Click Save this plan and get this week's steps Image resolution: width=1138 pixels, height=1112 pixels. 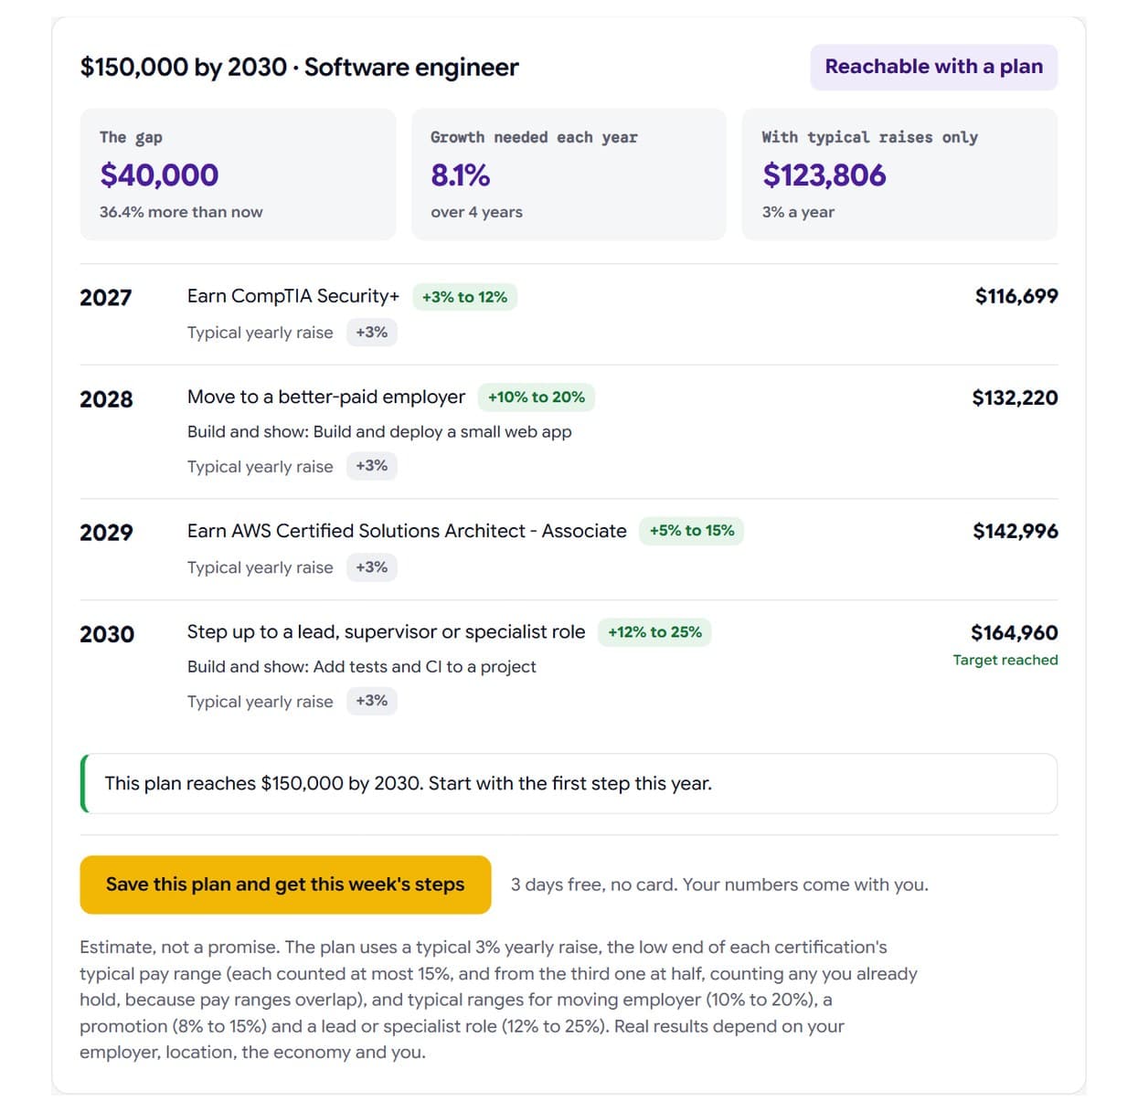(285, 884)
